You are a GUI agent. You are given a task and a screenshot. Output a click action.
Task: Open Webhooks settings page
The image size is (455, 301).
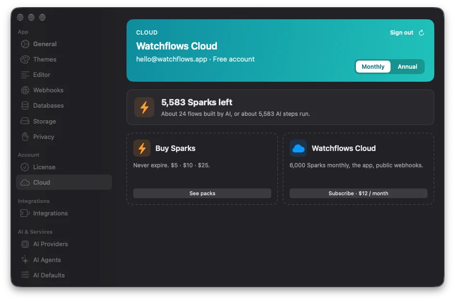64,90
